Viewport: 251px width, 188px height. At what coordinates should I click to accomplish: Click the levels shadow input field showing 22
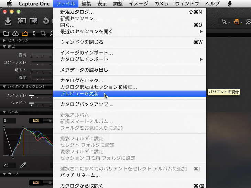pos(9,165)
